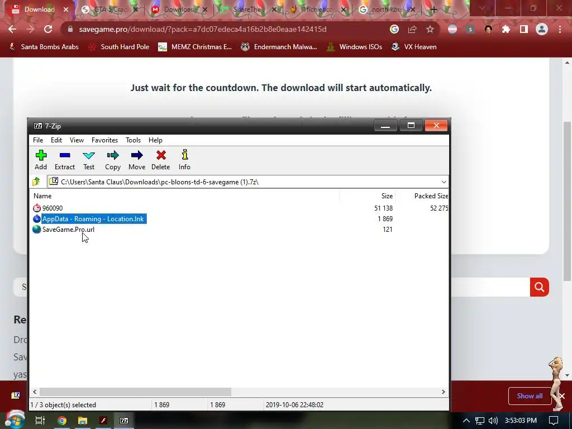Click the Add toolbar button in 7-Zip
Screen dimensions: 572x429
pos(41,160)
